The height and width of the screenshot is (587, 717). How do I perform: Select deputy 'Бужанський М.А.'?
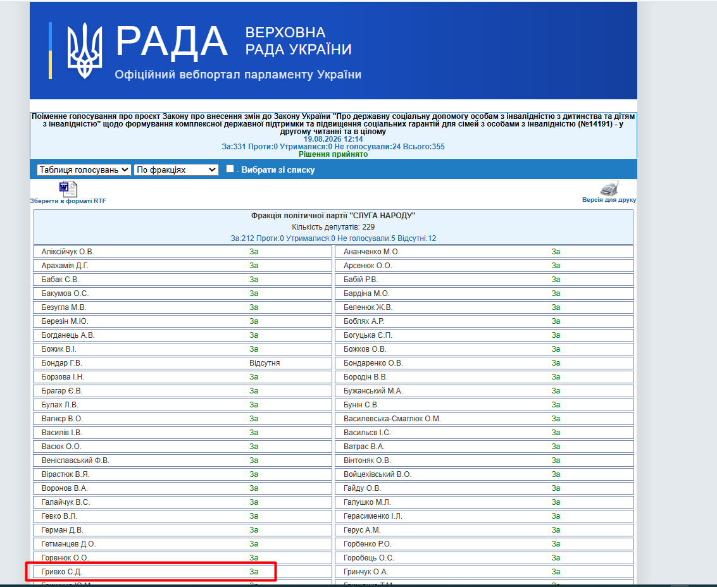pos(373,391)
